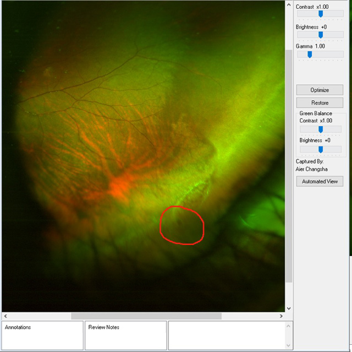Click the top 'Contrast x1.00' label
352x352 pixels.
point(312,7)
